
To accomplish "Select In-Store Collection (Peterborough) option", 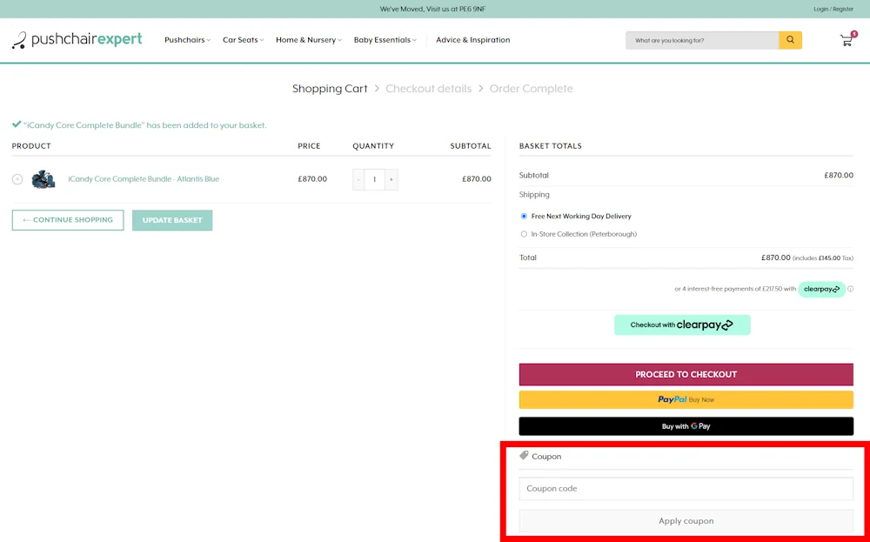I will click(x=524, y=234).
